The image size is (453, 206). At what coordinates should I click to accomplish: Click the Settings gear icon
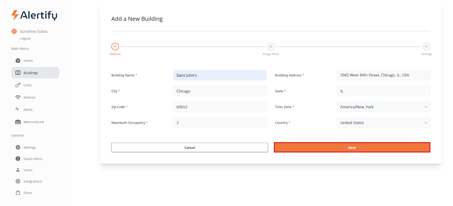18,147
